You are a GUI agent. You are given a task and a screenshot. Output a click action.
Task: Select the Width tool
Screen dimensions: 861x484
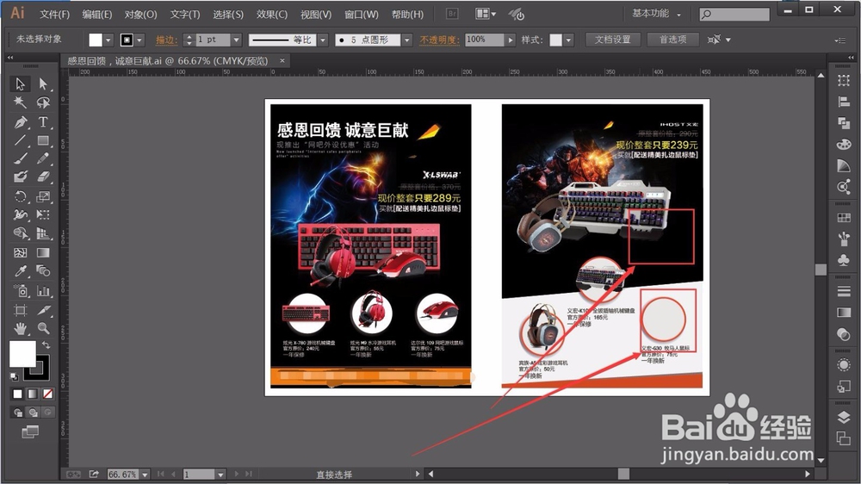21,214
